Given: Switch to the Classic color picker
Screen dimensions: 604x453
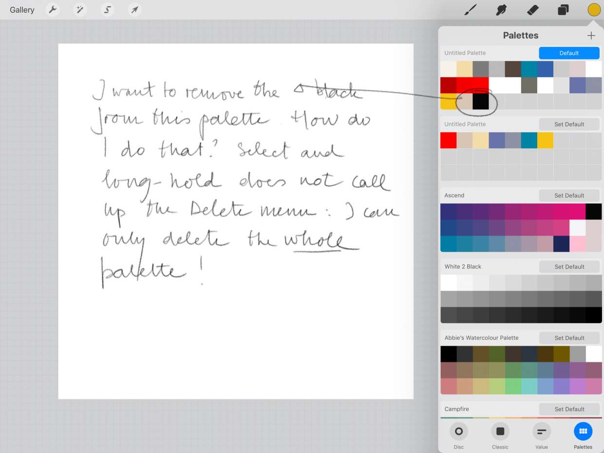Looking at the screenshot, I should pyautogui.click(x=500, y=431).
